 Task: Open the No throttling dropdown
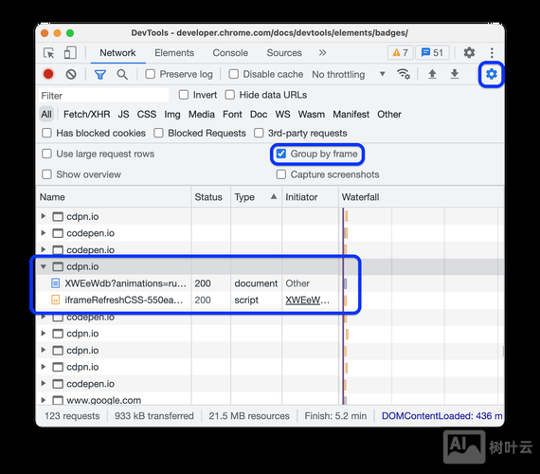pos(349,75)
